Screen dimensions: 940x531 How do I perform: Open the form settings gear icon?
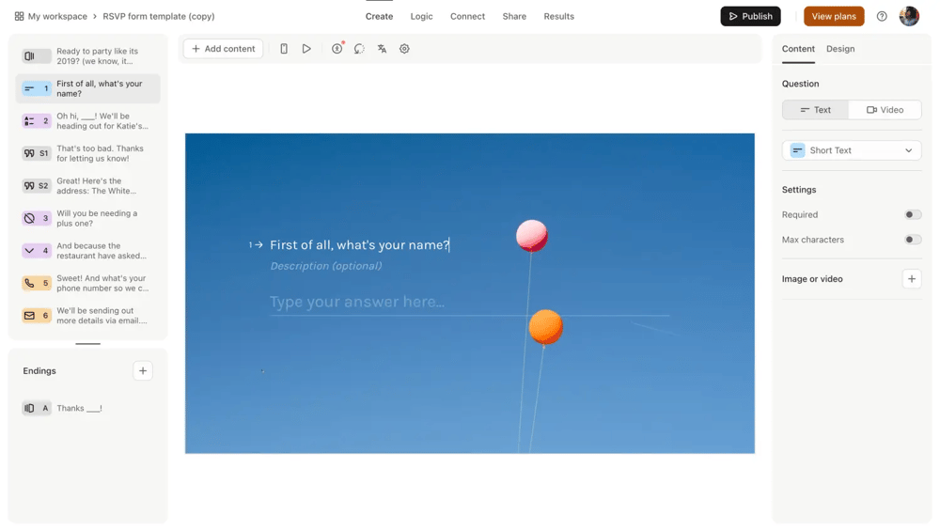coord(404,49)
